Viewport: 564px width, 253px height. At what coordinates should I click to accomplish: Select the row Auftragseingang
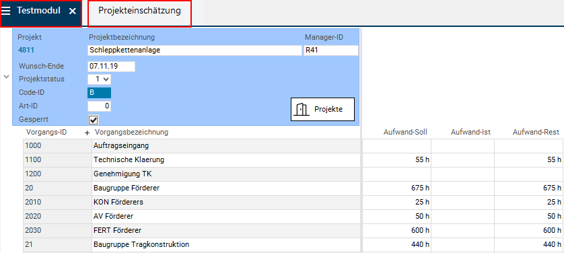click(x=226, y=146)
